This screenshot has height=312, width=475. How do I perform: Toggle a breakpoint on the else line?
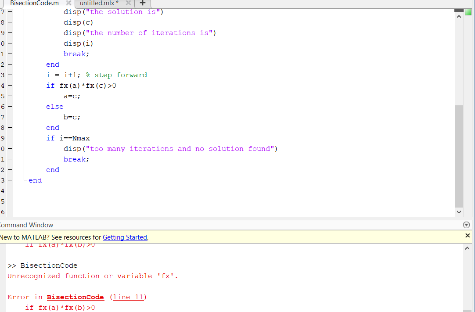pyautogui.click(x=9, y=106)
